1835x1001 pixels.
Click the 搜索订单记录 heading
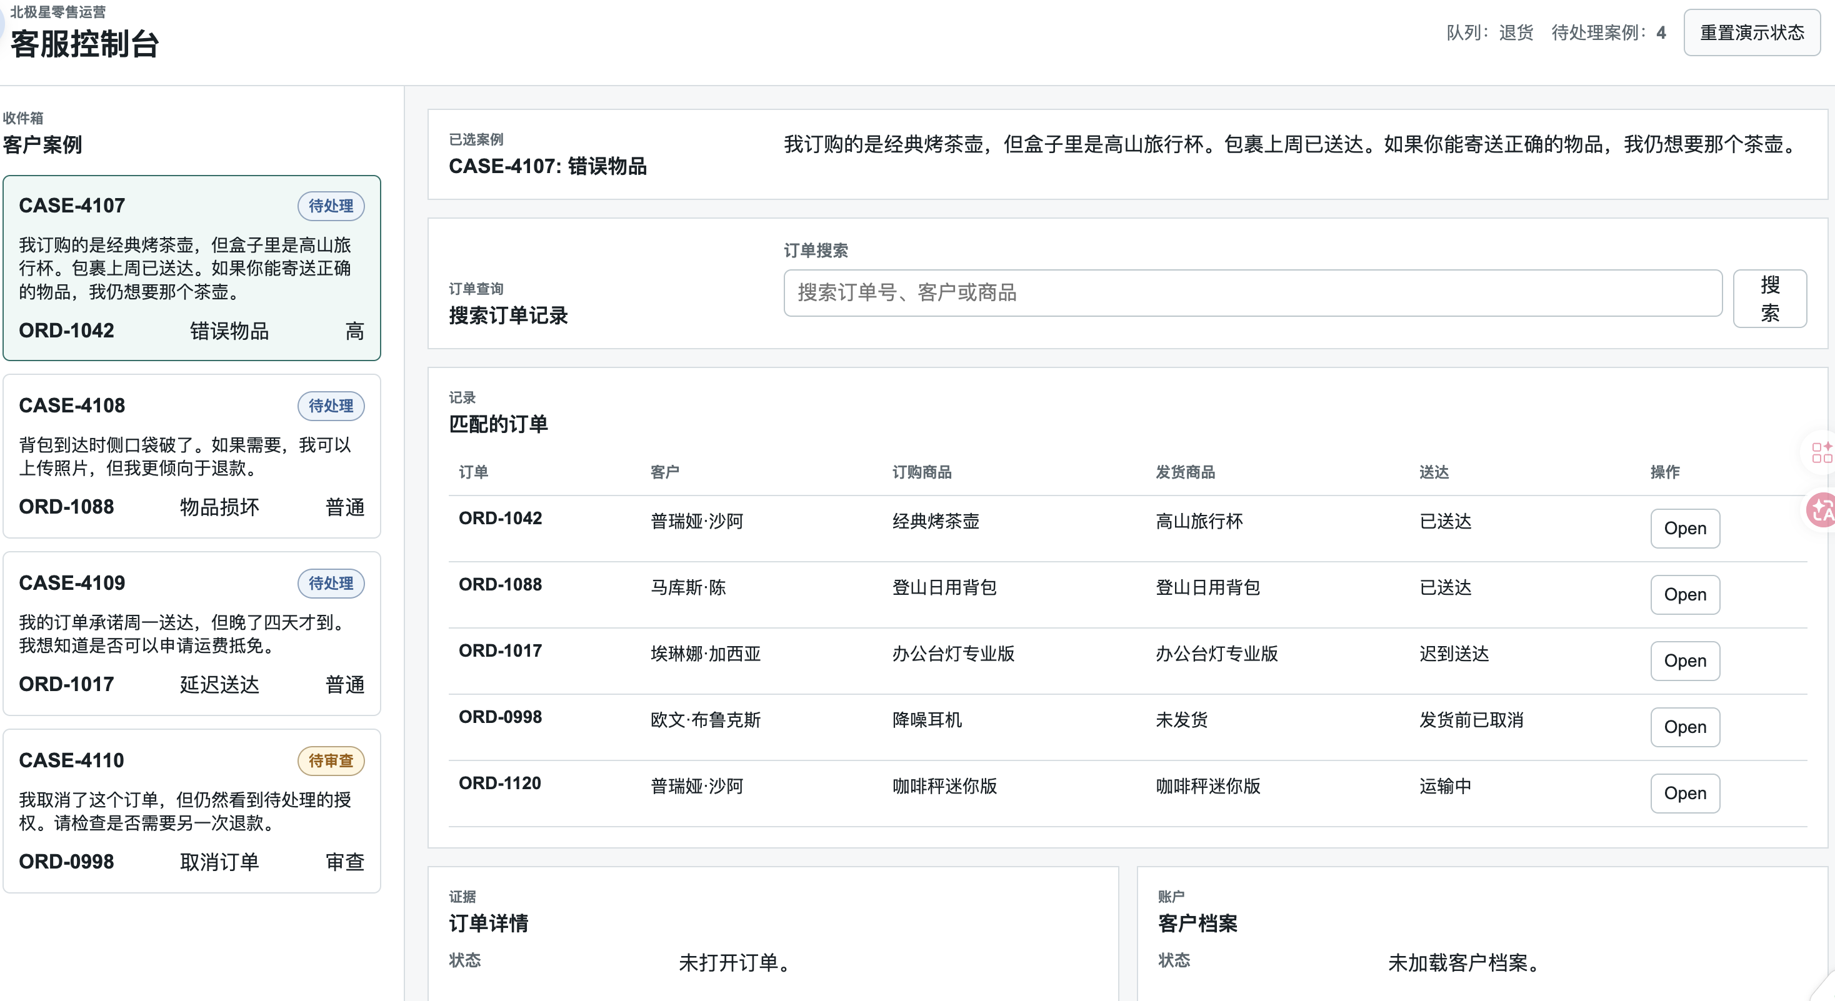(509, 316)
